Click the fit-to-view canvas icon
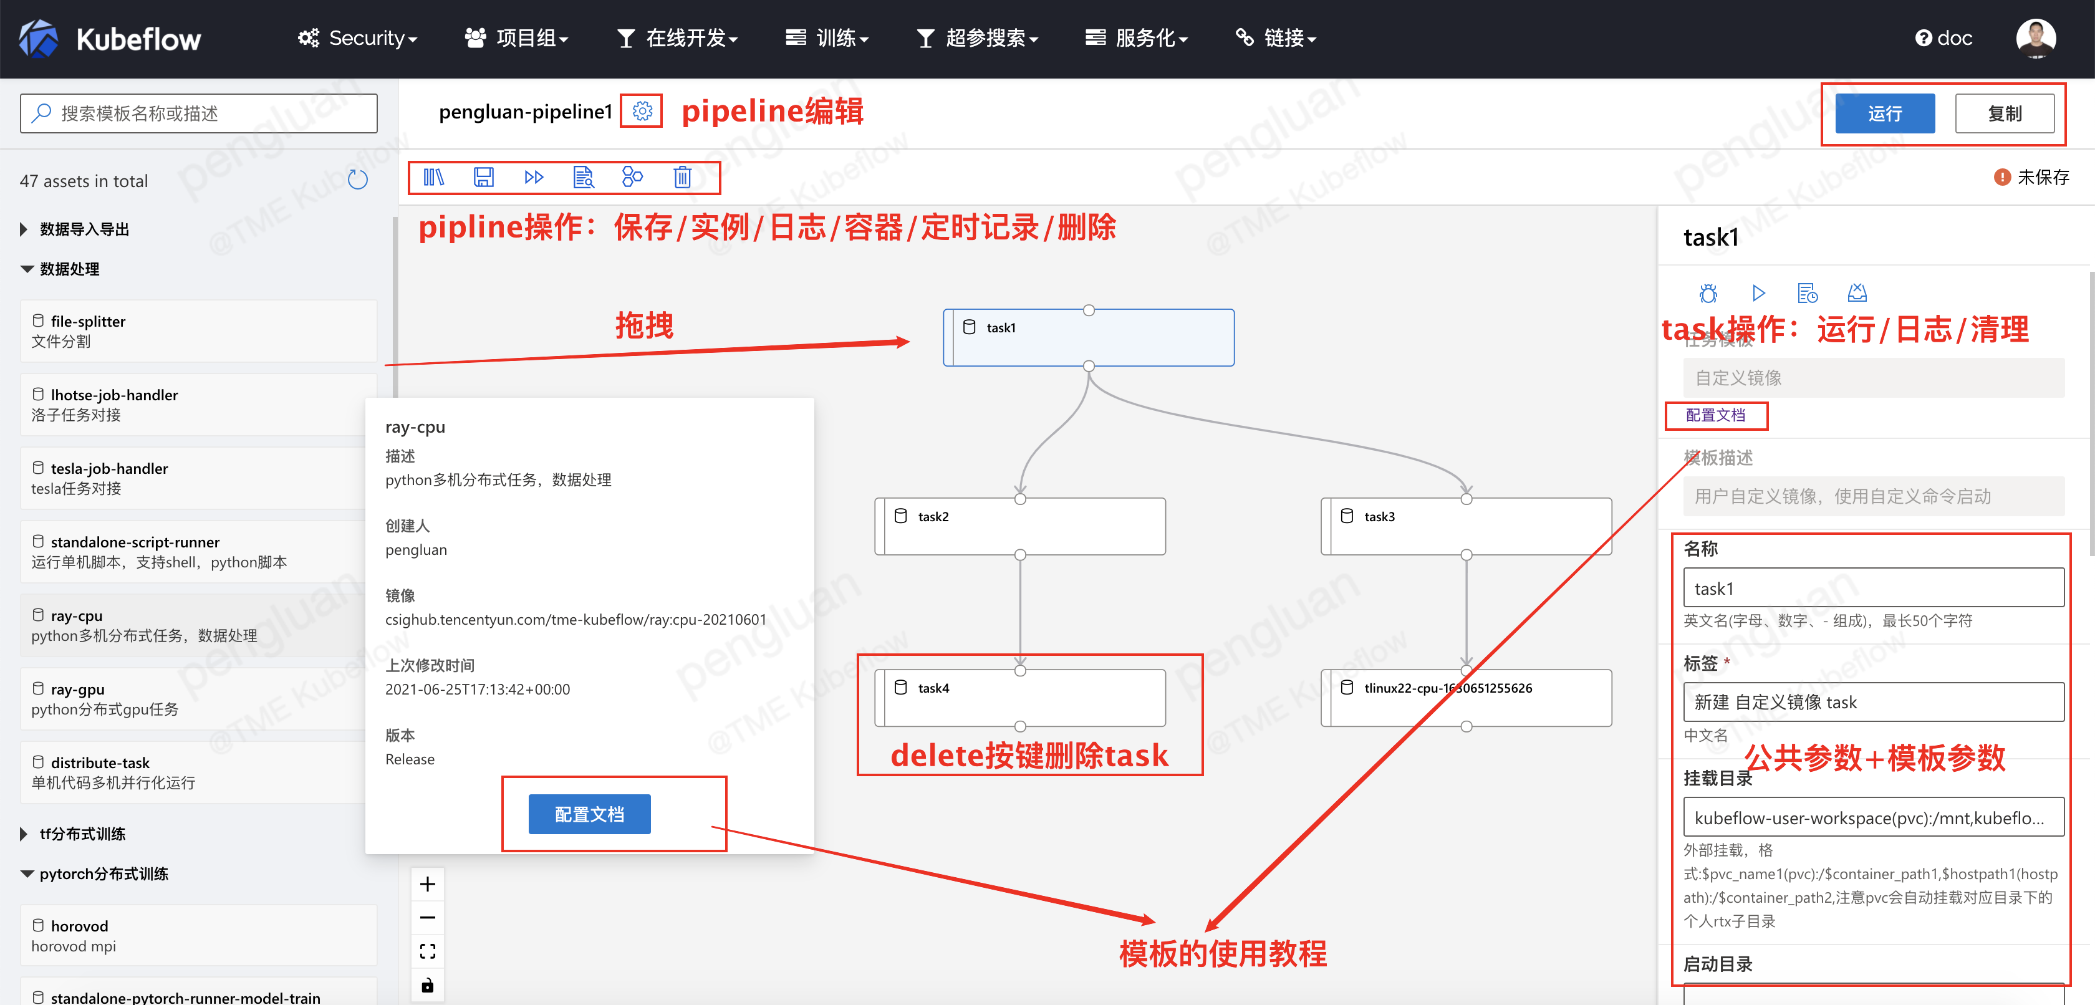The height and width of the screenshot is (1005, 2095). pyautogui.click(x=428, y=951)
